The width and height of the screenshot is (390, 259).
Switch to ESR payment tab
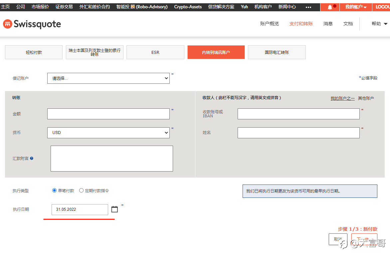pos(155,52)
